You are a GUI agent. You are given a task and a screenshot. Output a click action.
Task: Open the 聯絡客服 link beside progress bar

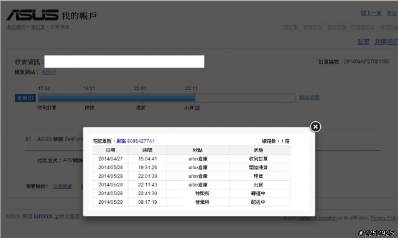(309, 98)
